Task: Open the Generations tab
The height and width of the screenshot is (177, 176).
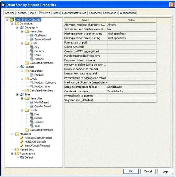Action: (x=110, y=13)
